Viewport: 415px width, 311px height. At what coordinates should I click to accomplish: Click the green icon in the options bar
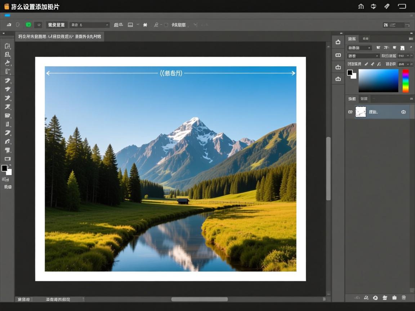point(28,25)
